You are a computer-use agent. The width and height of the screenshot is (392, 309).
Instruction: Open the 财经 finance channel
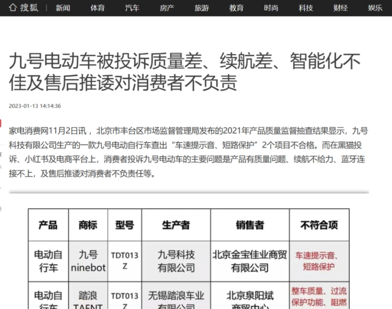pos(341,8)
